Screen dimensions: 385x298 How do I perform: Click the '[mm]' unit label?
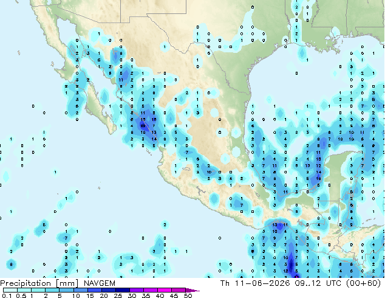67,283
